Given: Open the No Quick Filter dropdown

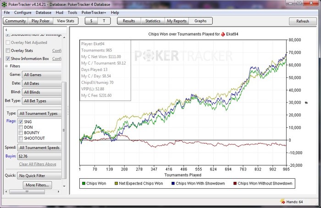Looking at the screenshot, I should click(39, 175).
